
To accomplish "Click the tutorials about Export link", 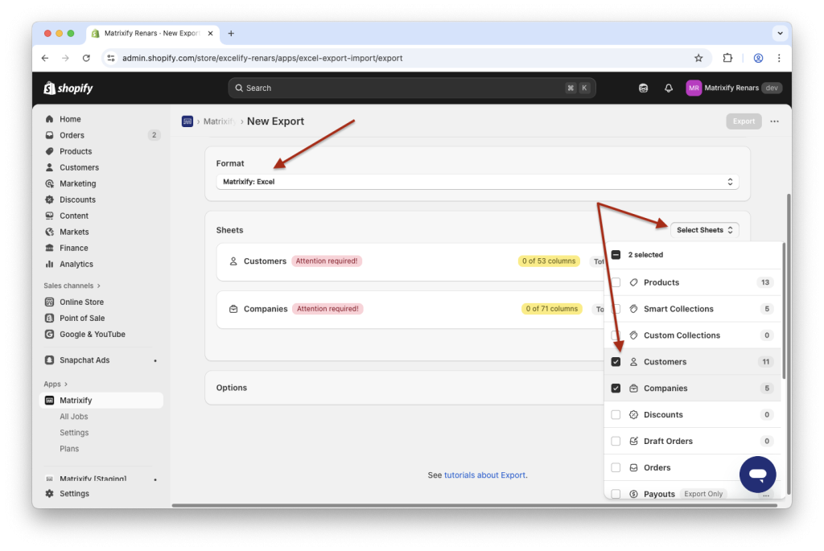I will (484, 475).
